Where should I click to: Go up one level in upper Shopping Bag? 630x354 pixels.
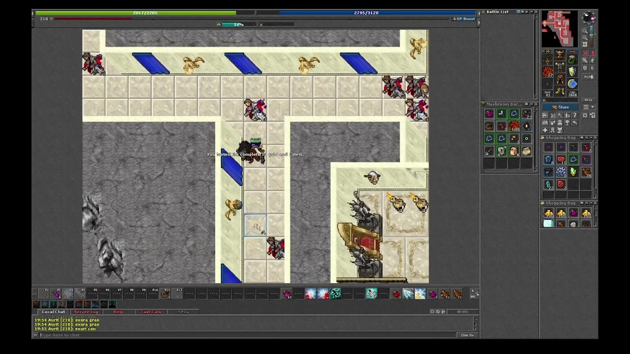(x=587, y=138)
